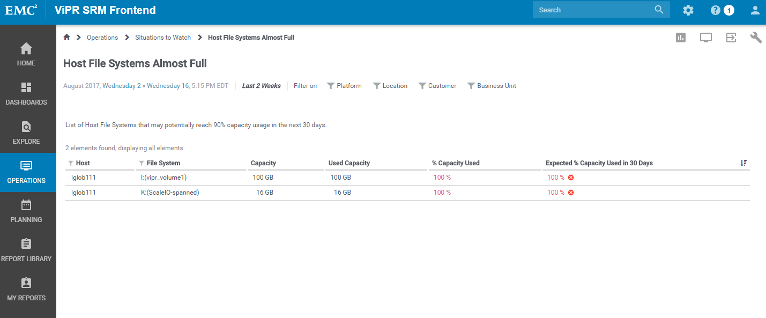Screen dimensions: 766x318
Task: Change the Last 2 Weeks time range
Action: tap(261, 85)
